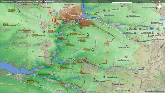The image size is (165, 93).
Task: Click the green unit marker near Ukrainsk
Action: point(44,31)
